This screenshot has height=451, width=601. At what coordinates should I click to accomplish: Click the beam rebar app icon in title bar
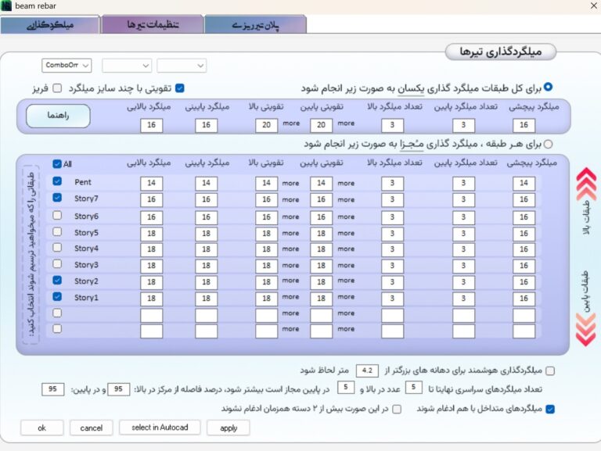(6, 5)
